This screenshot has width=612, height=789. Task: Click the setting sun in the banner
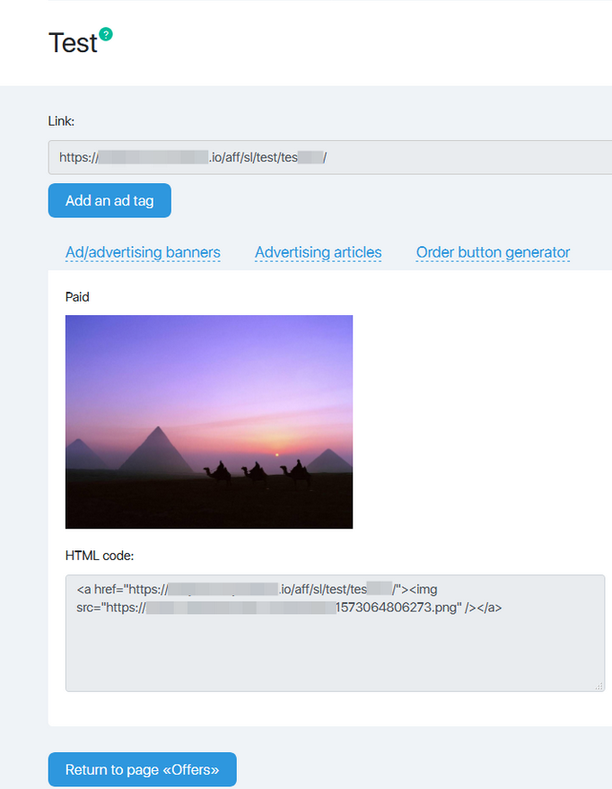(x=276, y=454)
